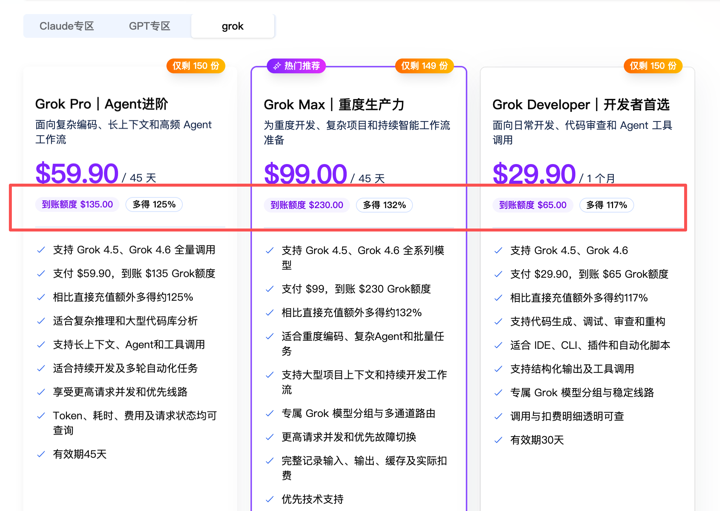The image size is (720, 511).
Task: Click the 仅剩 149 份 badge
Action: (x=424, y=66)
